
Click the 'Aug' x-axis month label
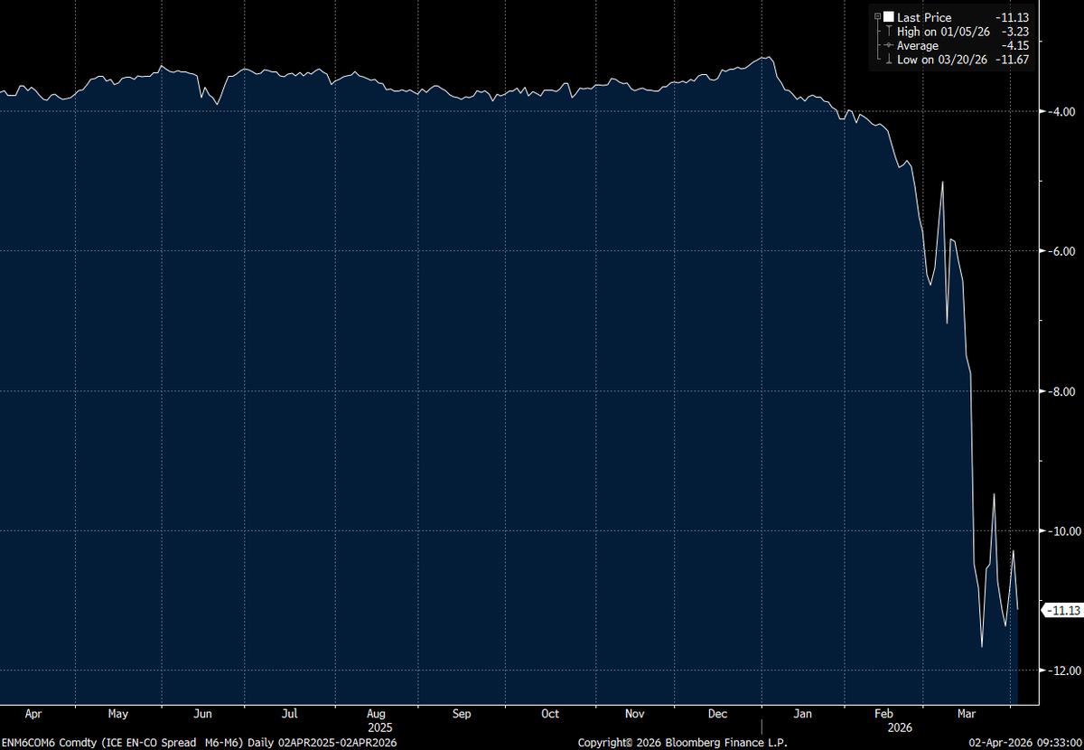(x=378, y=714)
